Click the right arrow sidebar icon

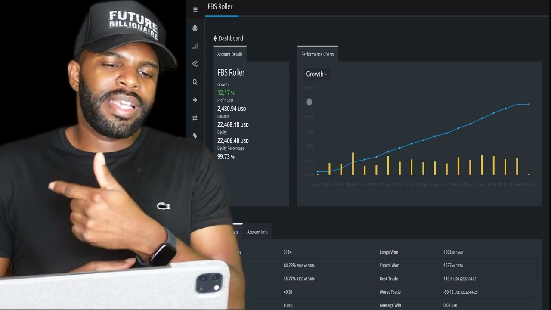(195, 100)
